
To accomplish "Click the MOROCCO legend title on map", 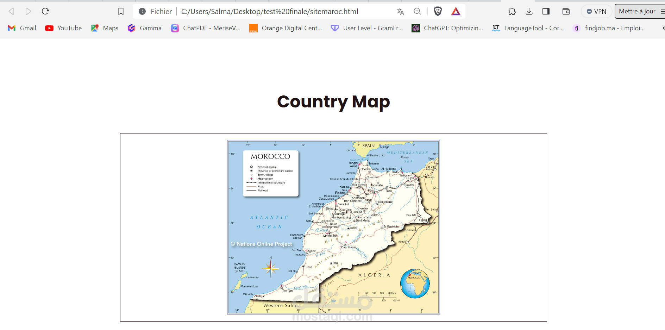I will point(270,156).
